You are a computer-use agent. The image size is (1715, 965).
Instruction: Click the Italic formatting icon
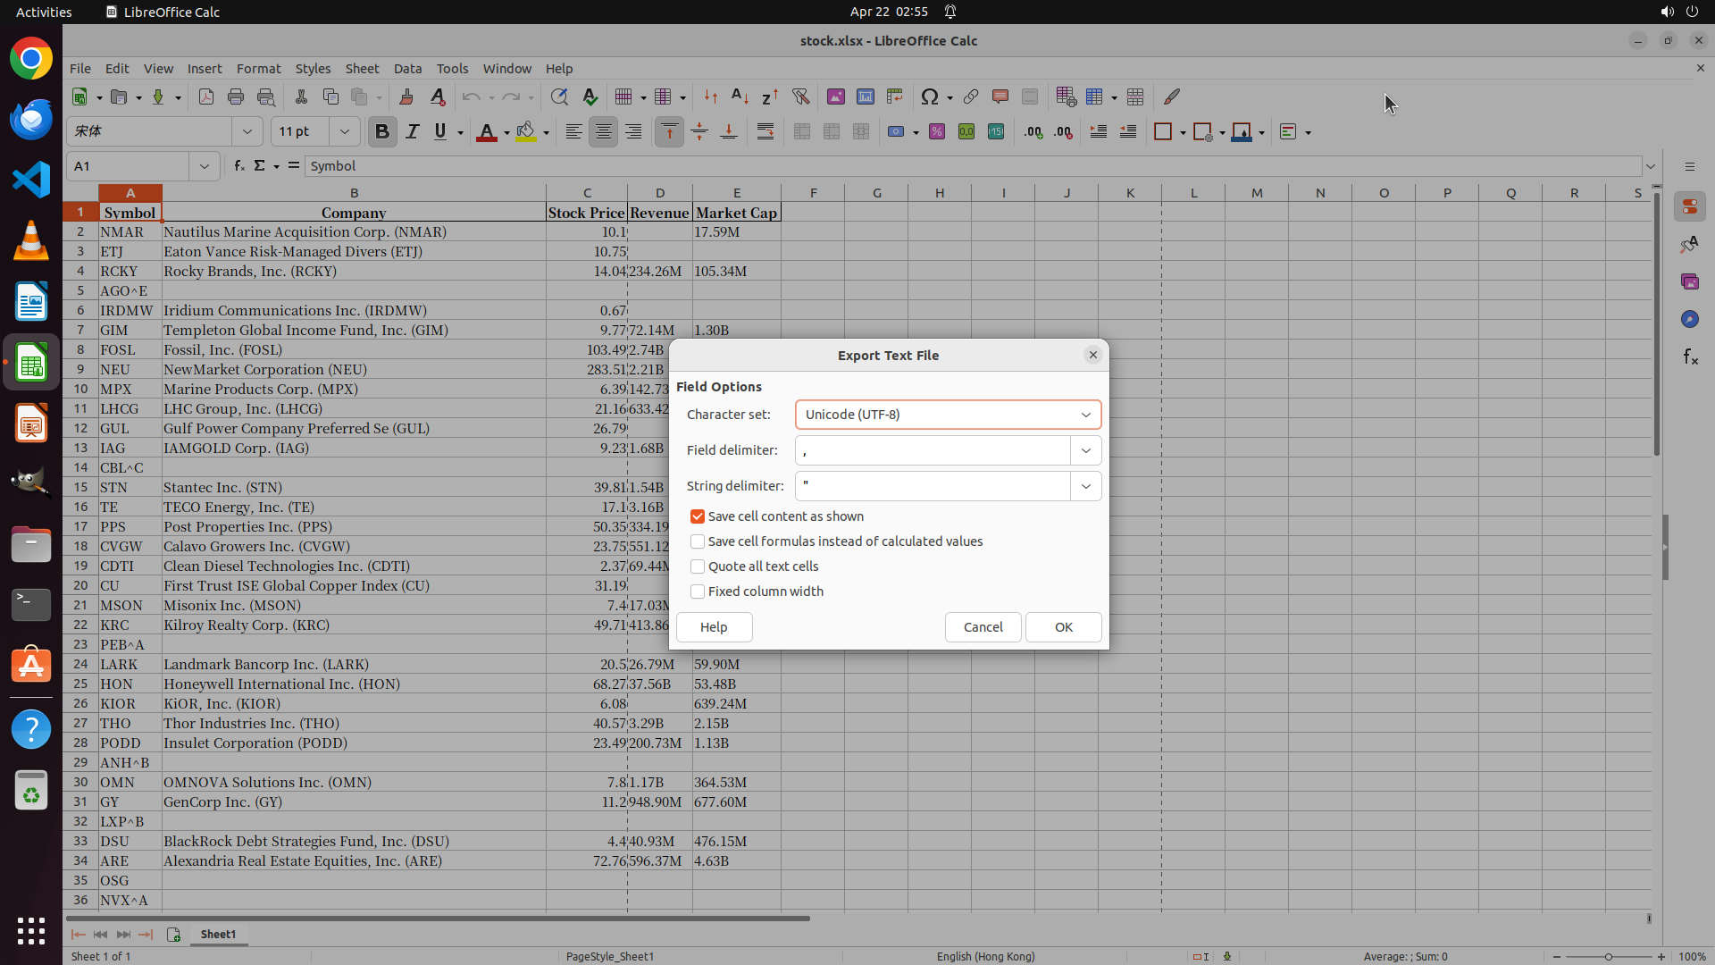[412, 132]
